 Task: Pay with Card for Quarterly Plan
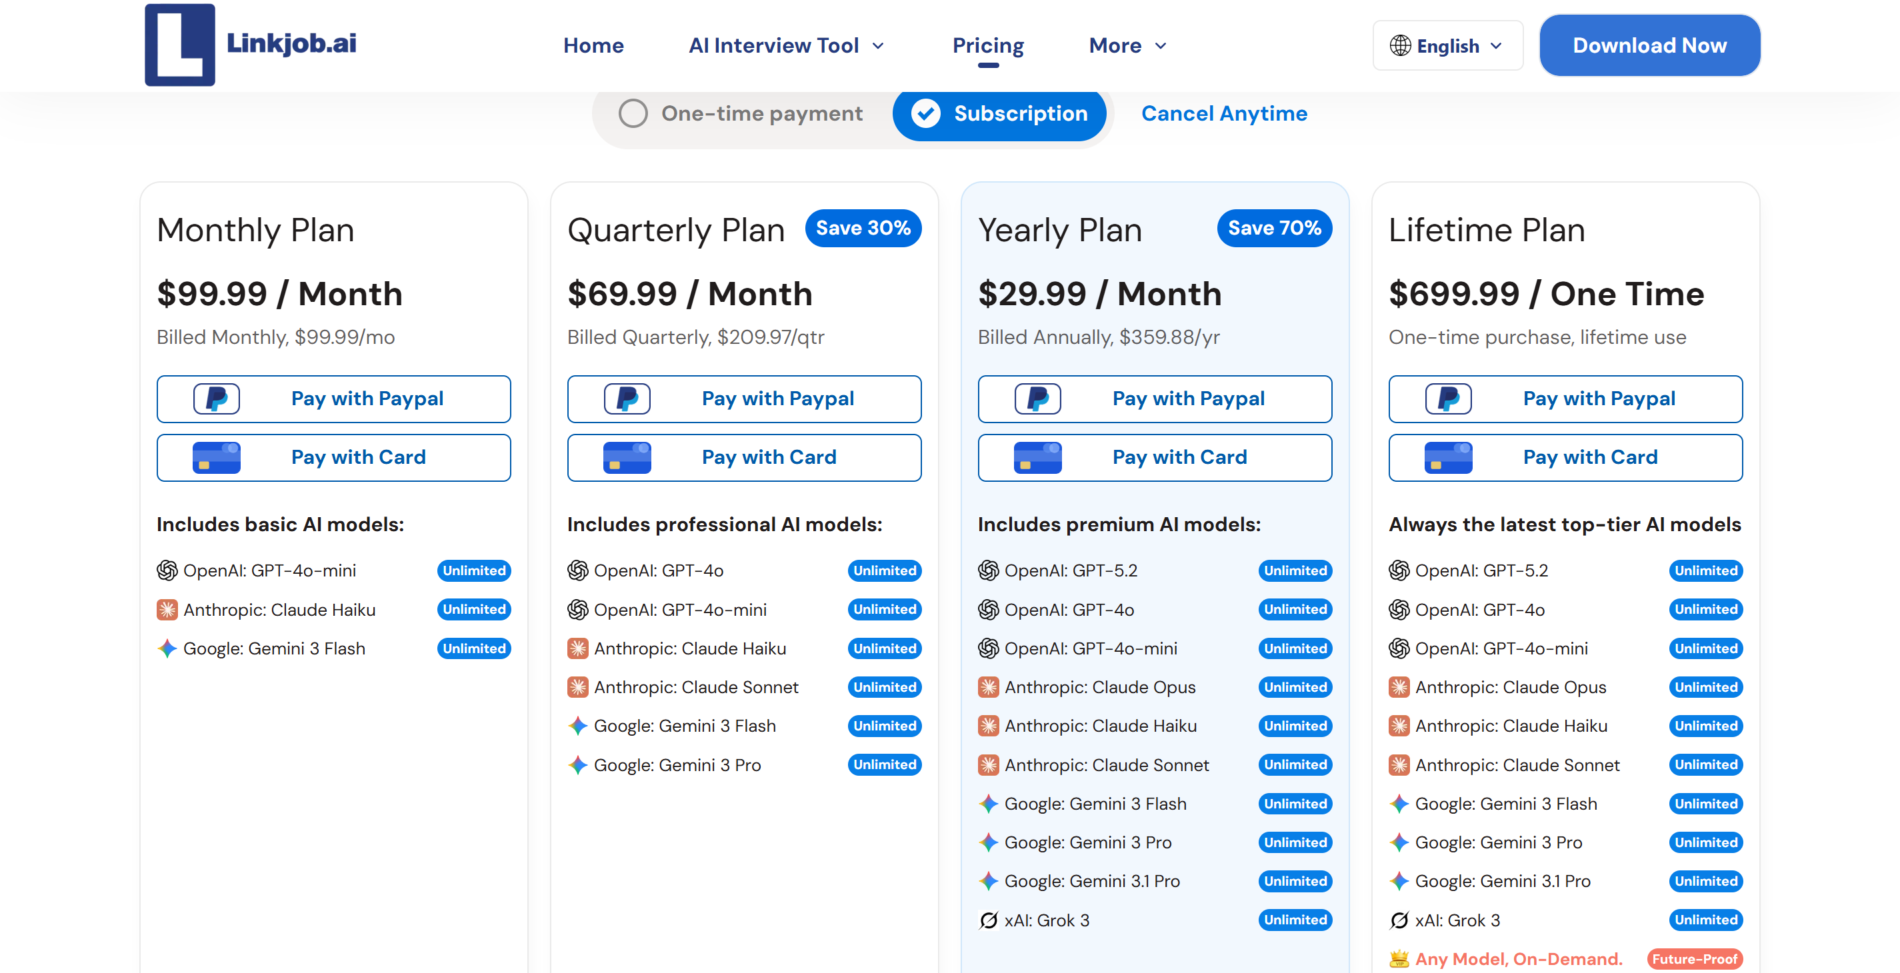point(744,458)
